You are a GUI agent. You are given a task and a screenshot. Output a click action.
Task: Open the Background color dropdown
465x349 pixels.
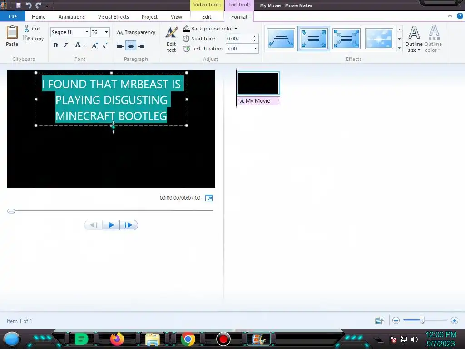point(210,29)
